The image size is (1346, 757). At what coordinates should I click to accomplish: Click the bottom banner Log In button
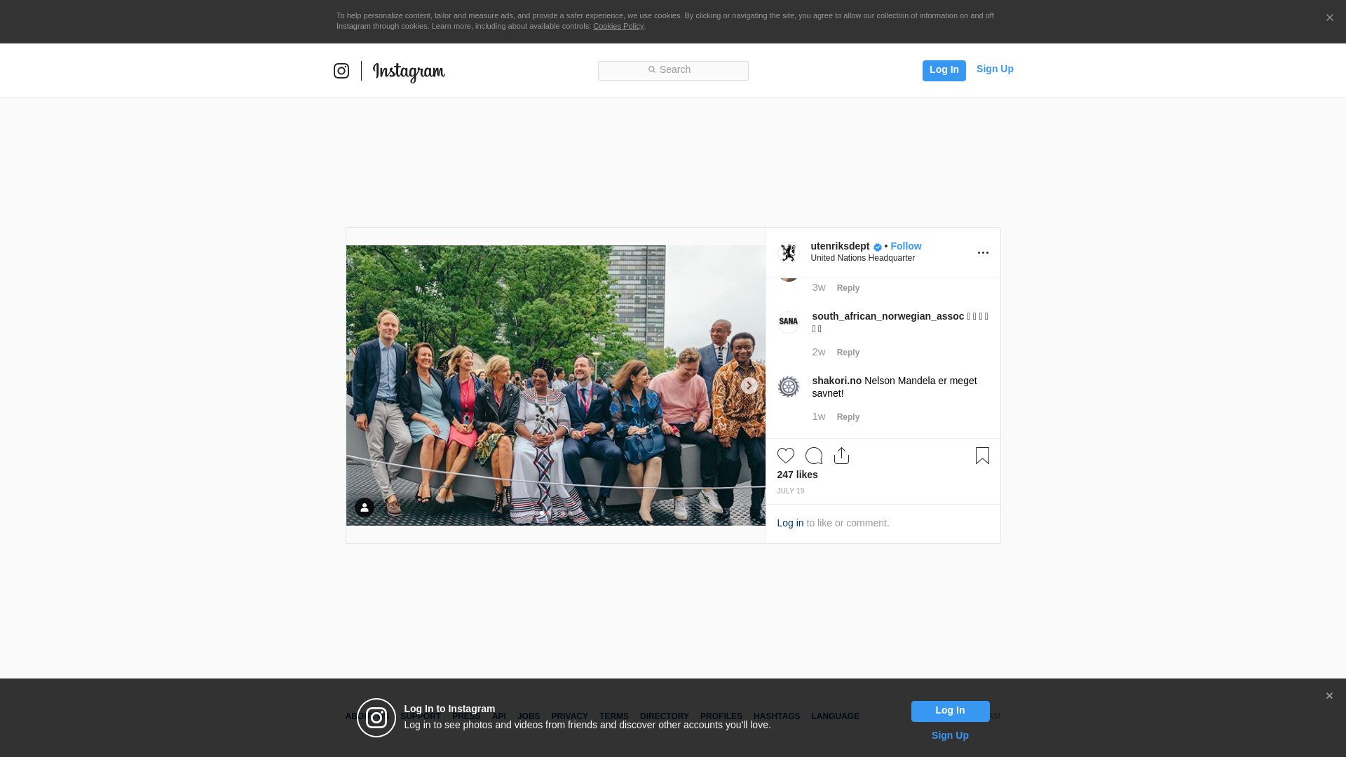[x=950, y=711]
